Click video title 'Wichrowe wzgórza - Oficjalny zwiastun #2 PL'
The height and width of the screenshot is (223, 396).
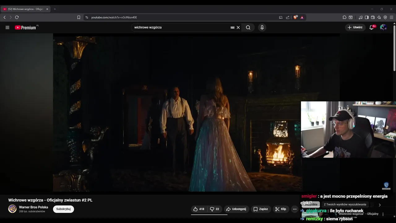50,200
